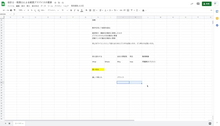The width and height of the screenshot is (220, 126).
Task: Format as percent icon
Action: click(x=31, y=10)
